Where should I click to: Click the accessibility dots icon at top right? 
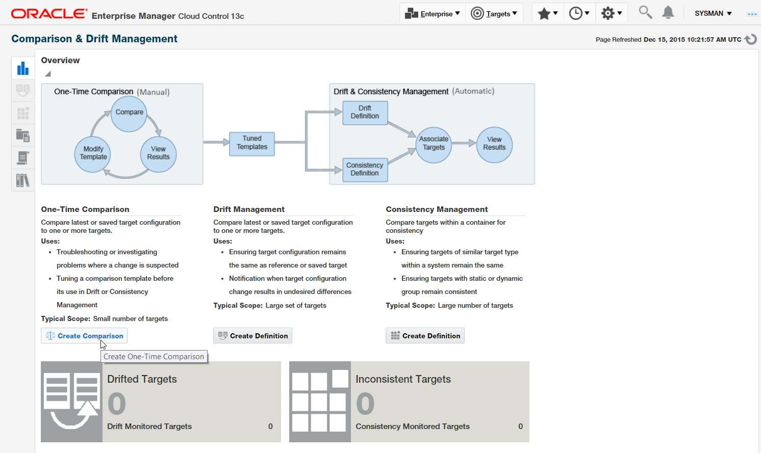[752, 14]
